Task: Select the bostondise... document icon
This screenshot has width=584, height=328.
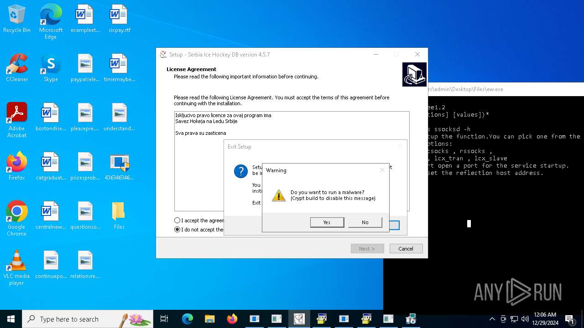Action: point(51,118)
